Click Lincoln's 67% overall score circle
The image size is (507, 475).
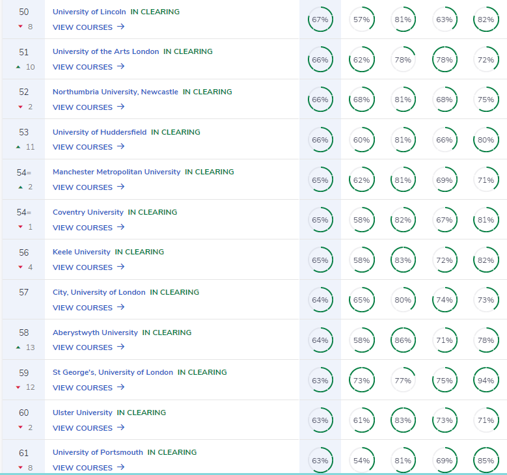pyautogui.click(x=320, y=20)
